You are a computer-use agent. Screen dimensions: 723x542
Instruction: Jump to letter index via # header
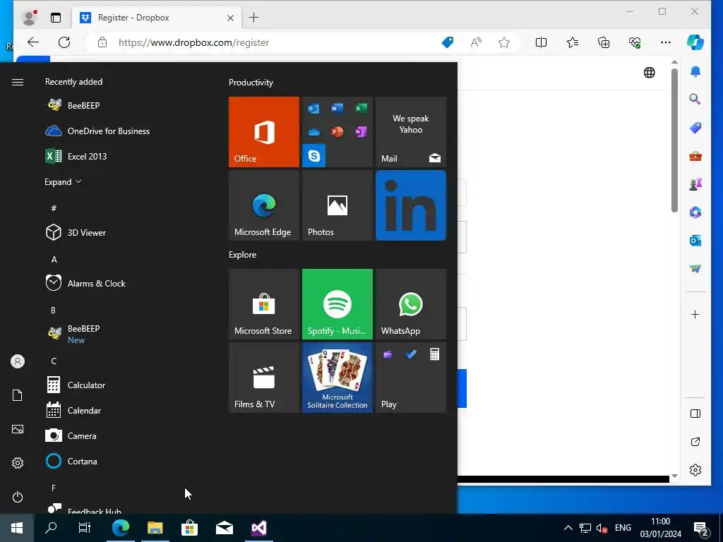(54, 208)
